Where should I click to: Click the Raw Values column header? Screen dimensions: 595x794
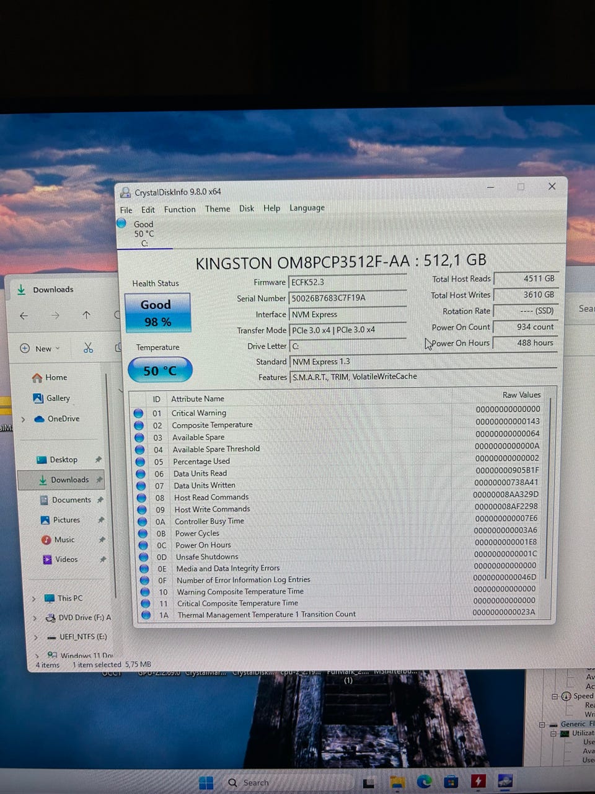[x=521, y=395]
